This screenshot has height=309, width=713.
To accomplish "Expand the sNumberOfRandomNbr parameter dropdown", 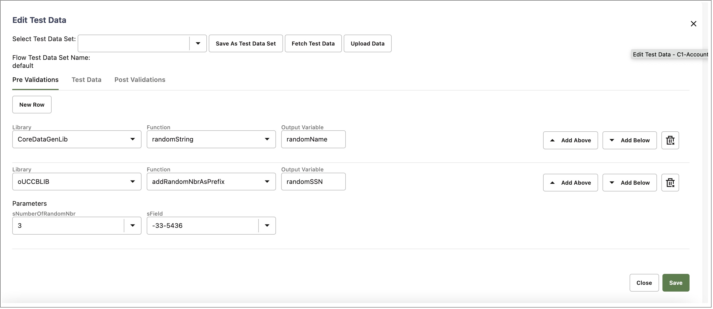I will point(133,226).
